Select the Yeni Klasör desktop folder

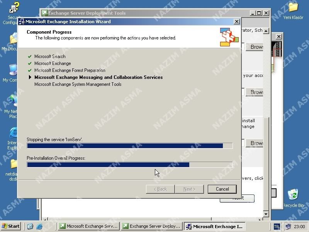[x=293, y=11]
